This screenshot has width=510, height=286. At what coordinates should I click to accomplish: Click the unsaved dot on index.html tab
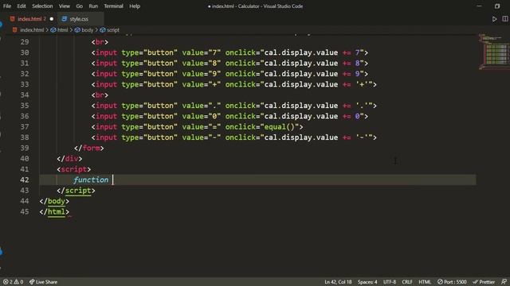(x=51, y=19)
